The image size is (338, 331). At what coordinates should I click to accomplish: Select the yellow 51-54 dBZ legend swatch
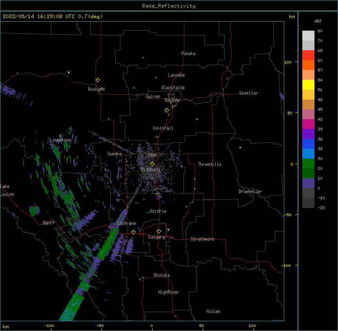(308, 85)
